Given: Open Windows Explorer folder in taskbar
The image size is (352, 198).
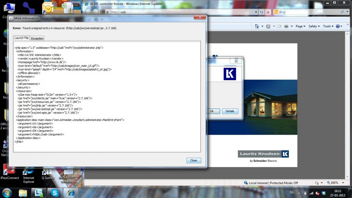Looking at the screenshot, I should pos(23,193).
